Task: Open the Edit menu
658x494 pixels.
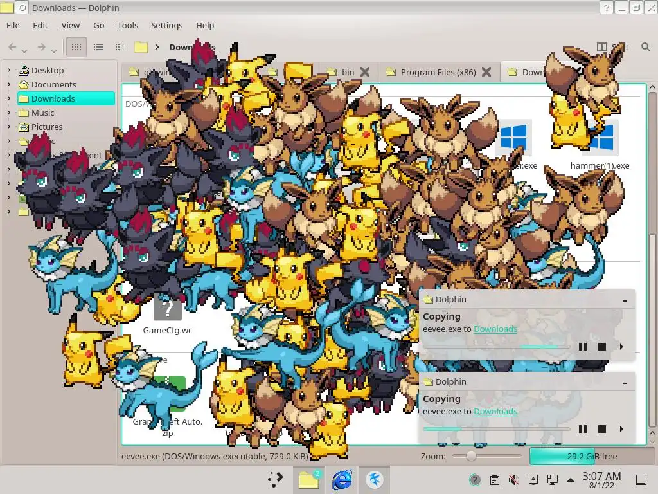Action: pos(40,25)
